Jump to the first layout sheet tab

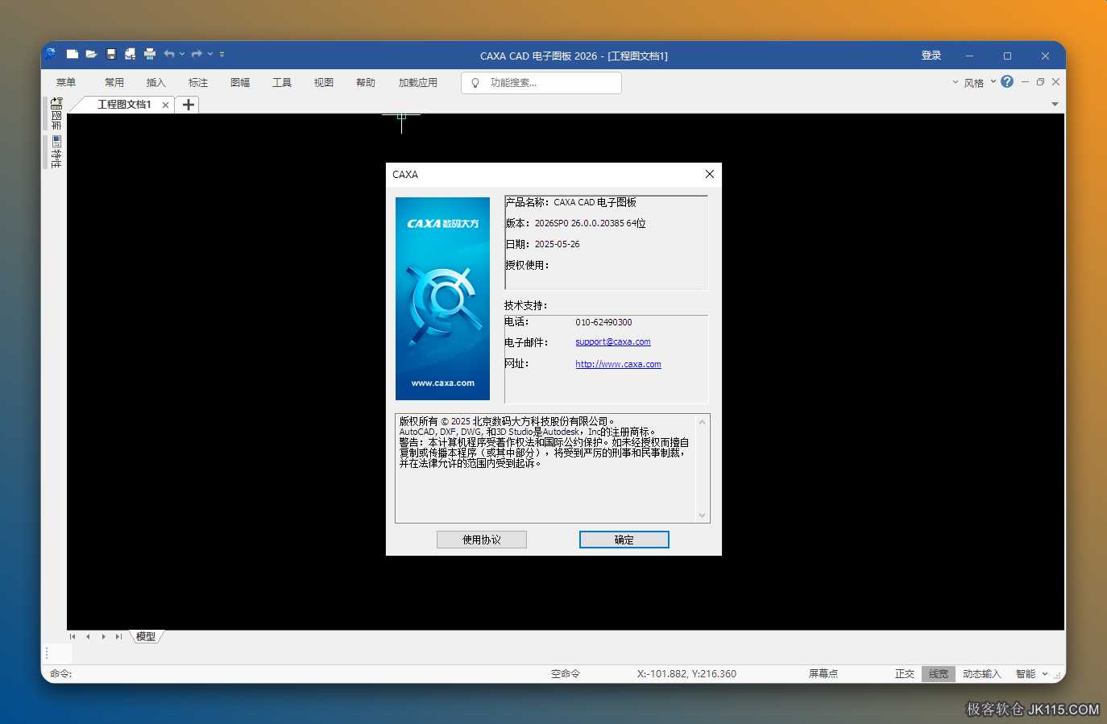73,636
